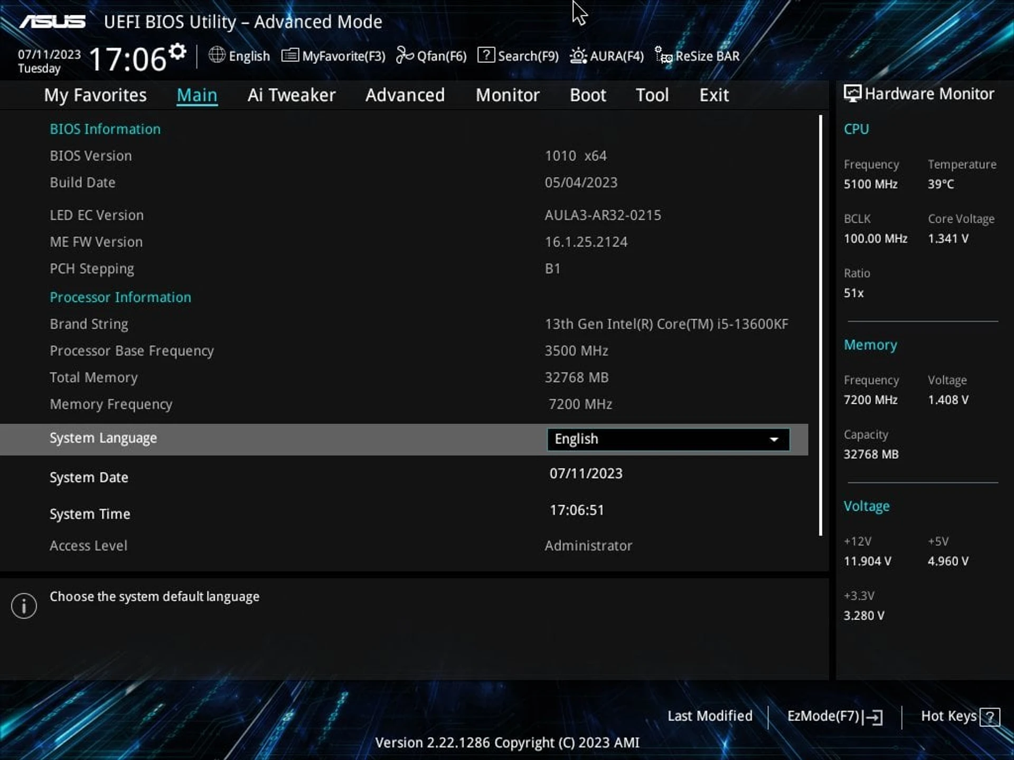1014x760 pixels.
Task: Click the Total Memory label
Action: (x=93, y=378)
